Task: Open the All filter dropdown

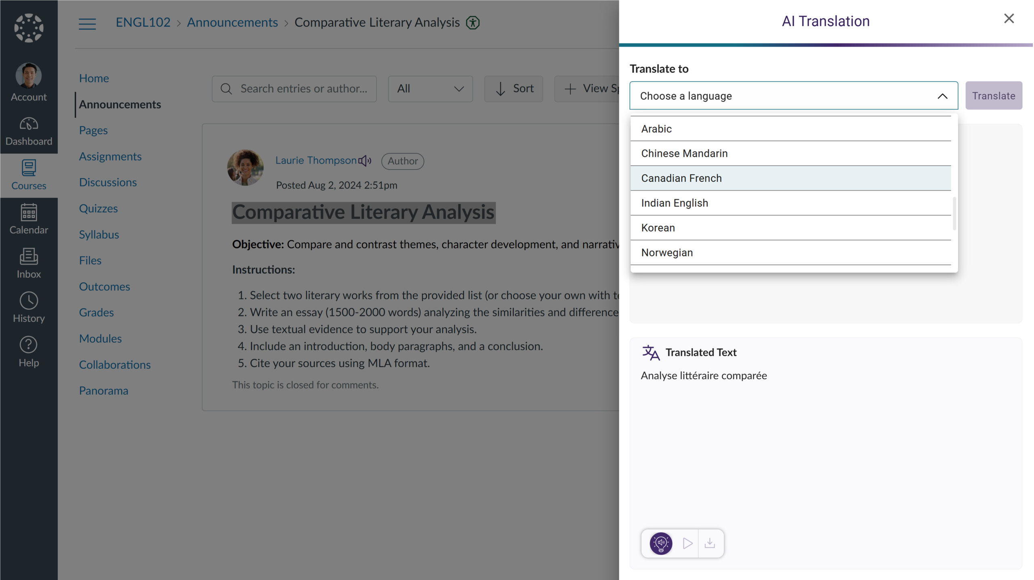Action: coord(430,88)
